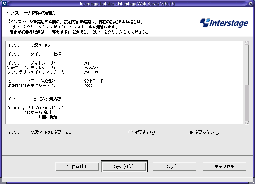Click the /var/opt directory value
Viewport: 255px width, 184px height.
(x=92, y=72)
